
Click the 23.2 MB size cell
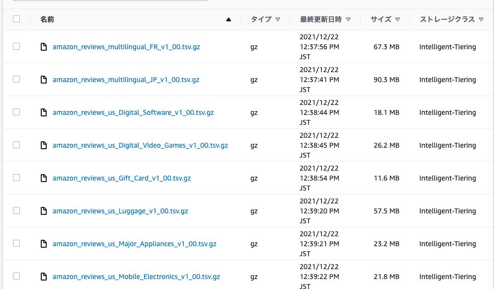[386, 244]
